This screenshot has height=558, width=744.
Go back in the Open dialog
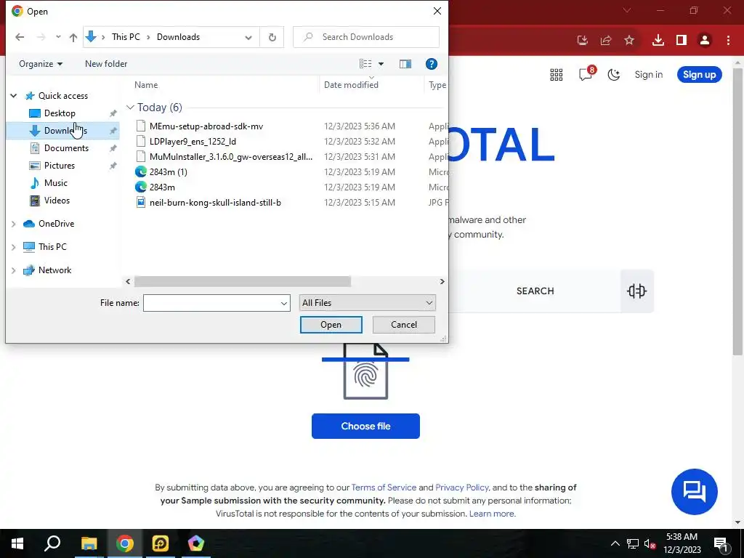pyautogui.click(x=20, y=37)
